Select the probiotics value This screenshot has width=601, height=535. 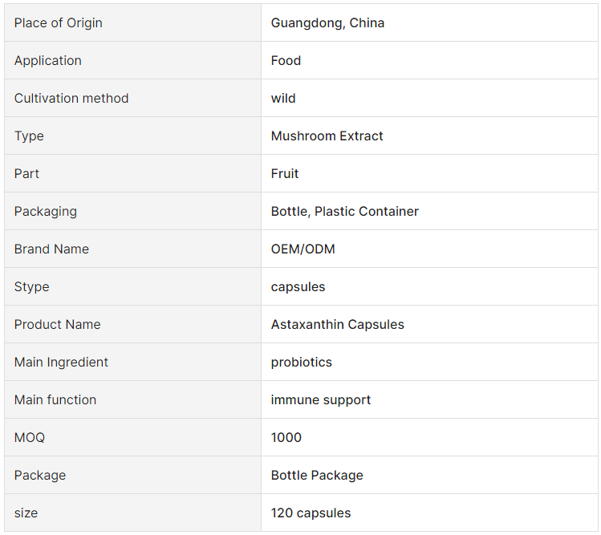point(301,363)
